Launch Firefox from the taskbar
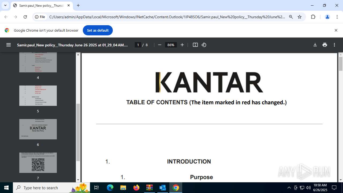This screenshot has width=343, height=193. click(x=136, y=188)
